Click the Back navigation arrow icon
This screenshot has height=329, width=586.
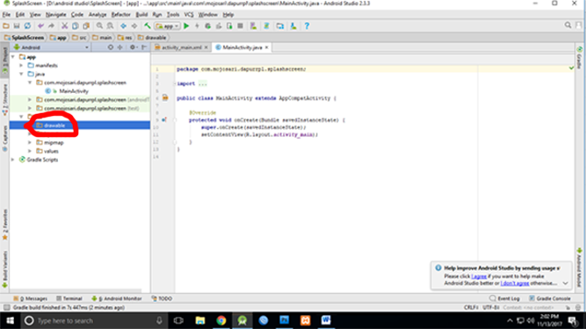coord(123,25)
